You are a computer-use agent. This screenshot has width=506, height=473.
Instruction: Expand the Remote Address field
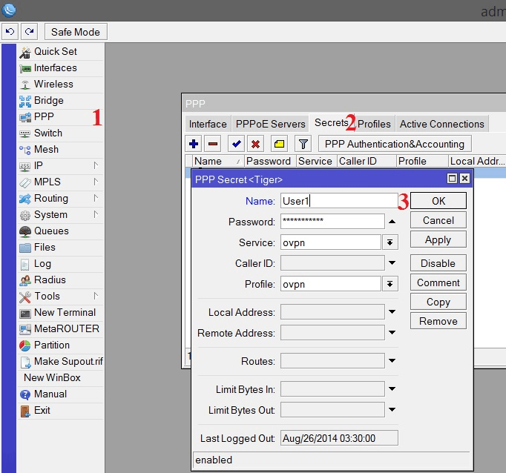tap(392, 332)
